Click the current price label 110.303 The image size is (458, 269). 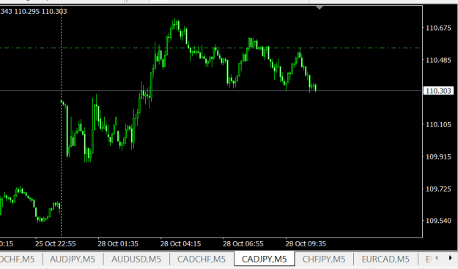438,91
